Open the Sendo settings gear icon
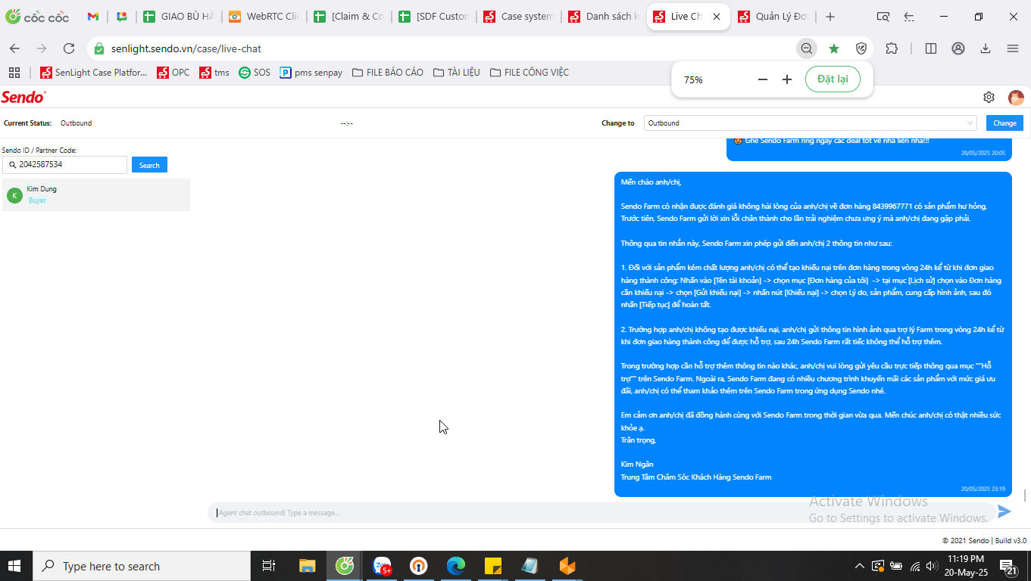1031x581 pixels. (x=989, y=97)
